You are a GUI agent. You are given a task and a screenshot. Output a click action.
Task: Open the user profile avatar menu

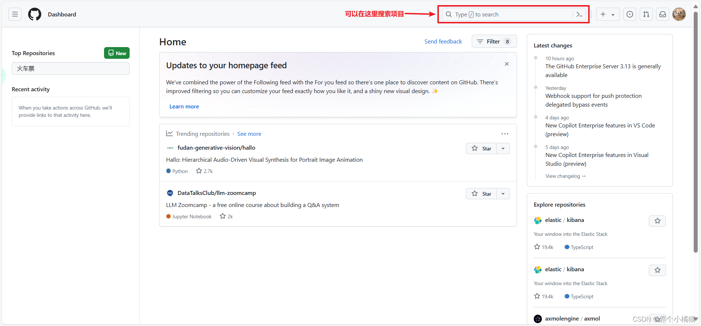679,14
